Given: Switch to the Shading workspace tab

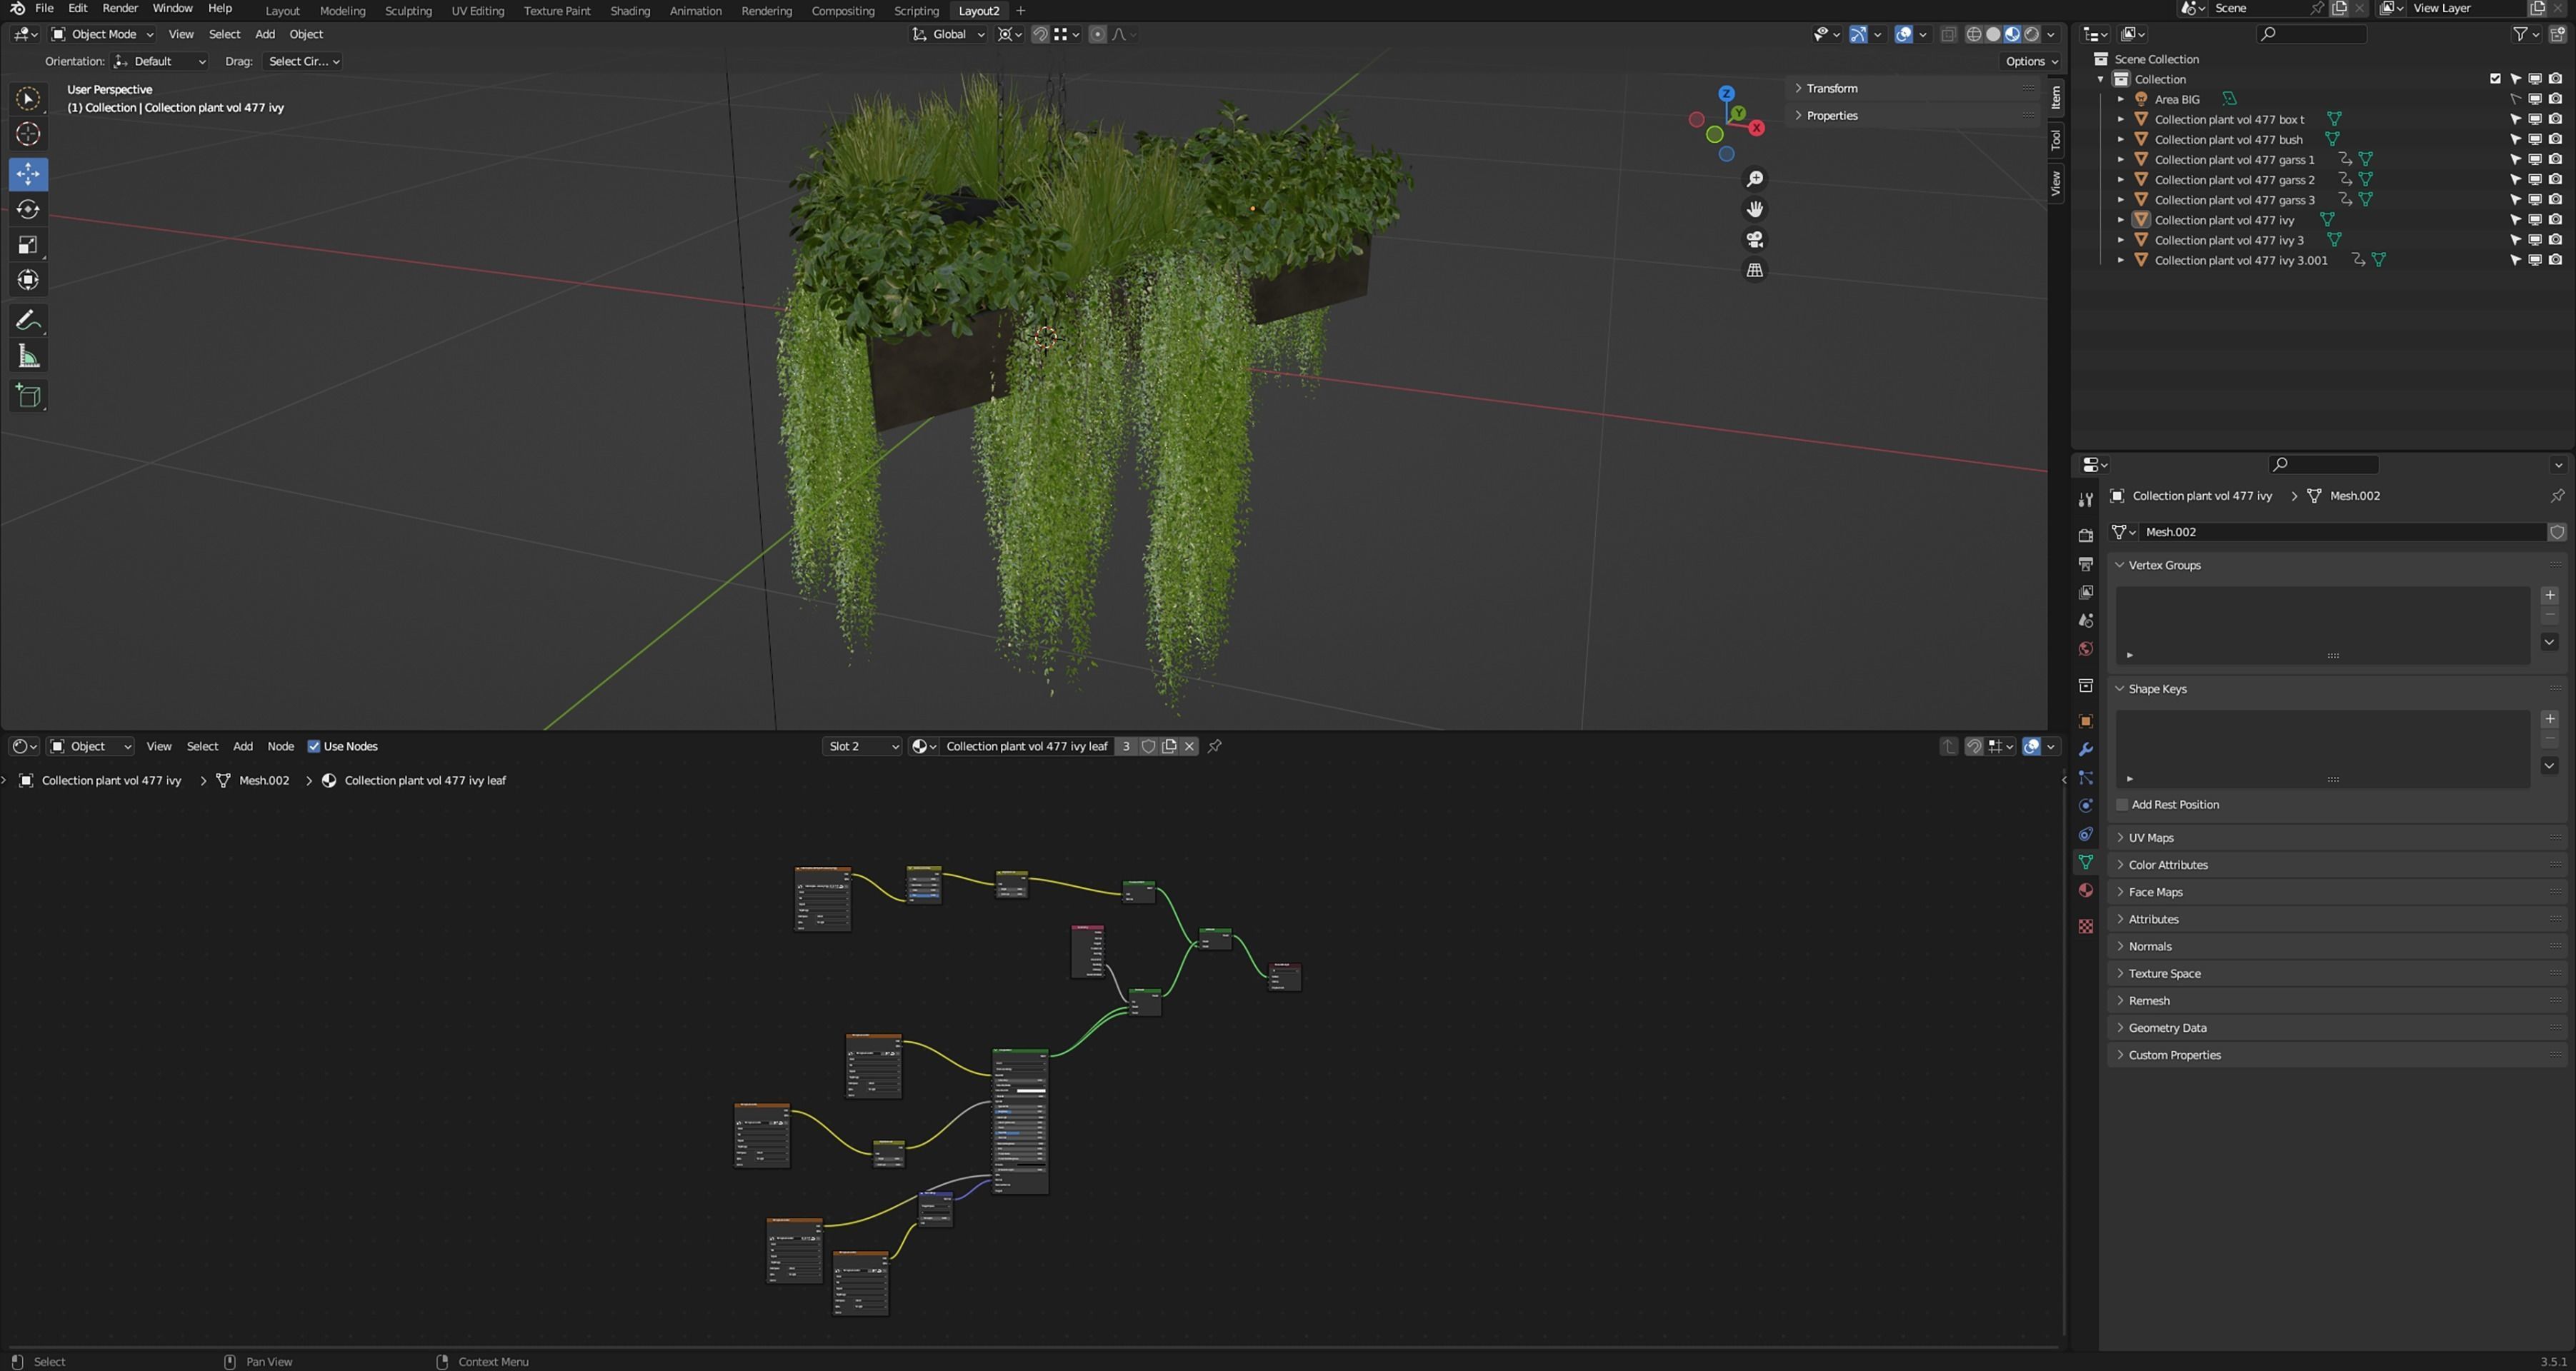Looking at the screenshot, I should [629, 11].
